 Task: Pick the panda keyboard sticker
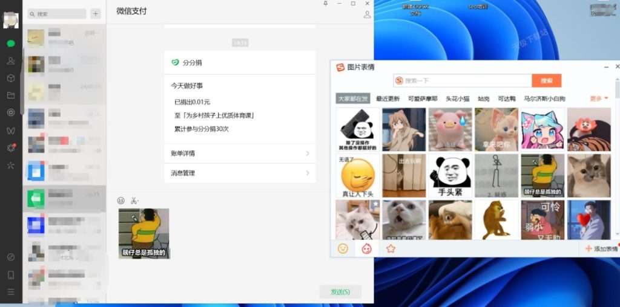357,129
